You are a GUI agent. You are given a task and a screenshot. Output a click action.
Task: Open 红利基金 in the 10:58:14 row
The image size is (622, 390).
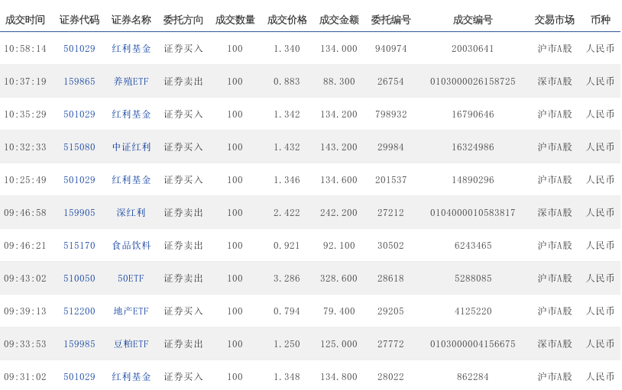pyautogui.click(x=131, y=49)
